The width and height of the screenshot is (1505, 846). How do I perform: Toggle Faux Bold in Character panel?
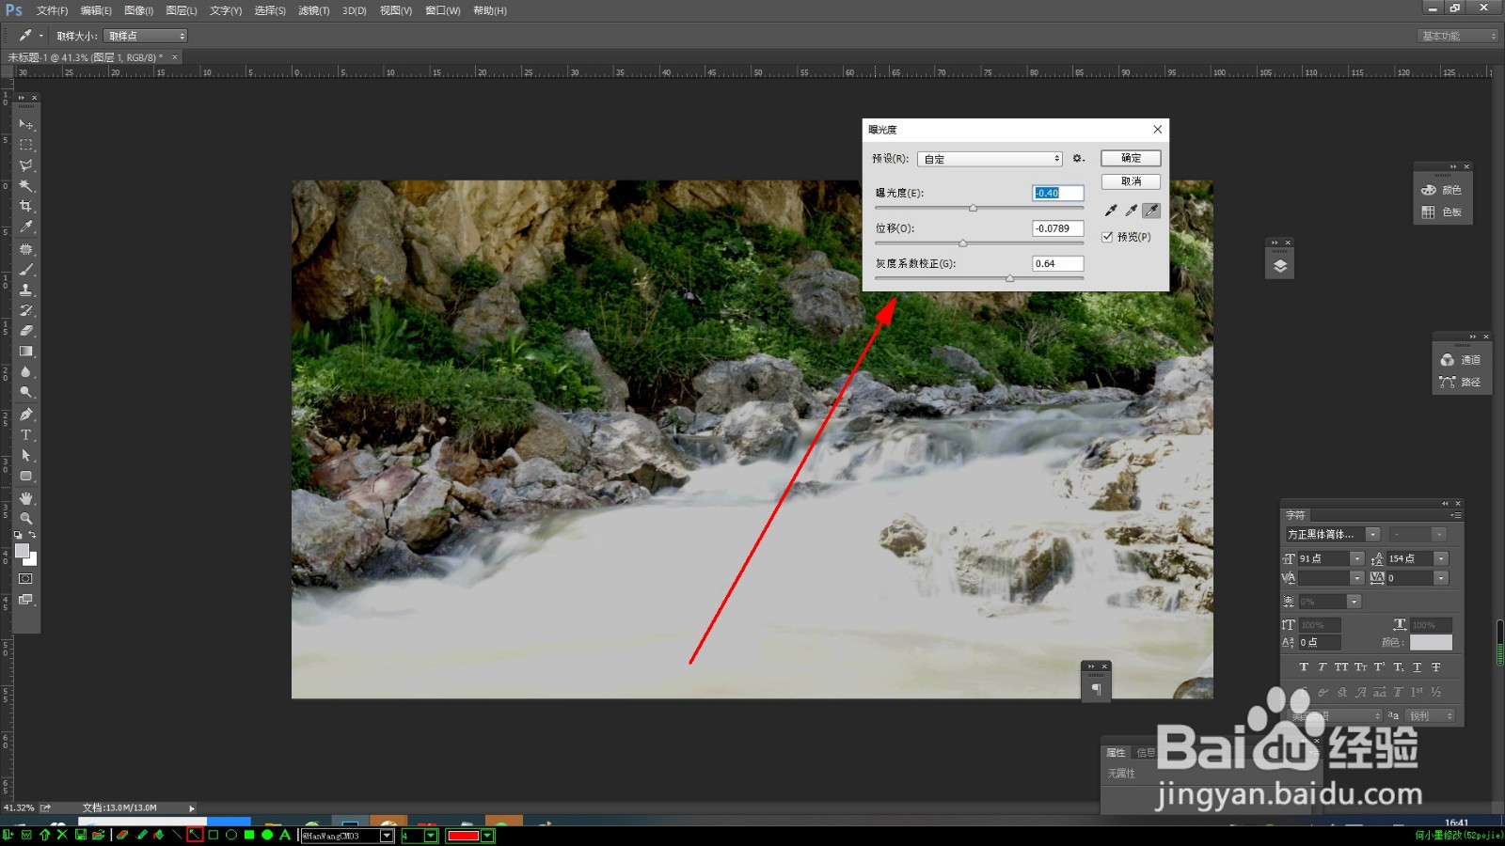[1304, 667]
